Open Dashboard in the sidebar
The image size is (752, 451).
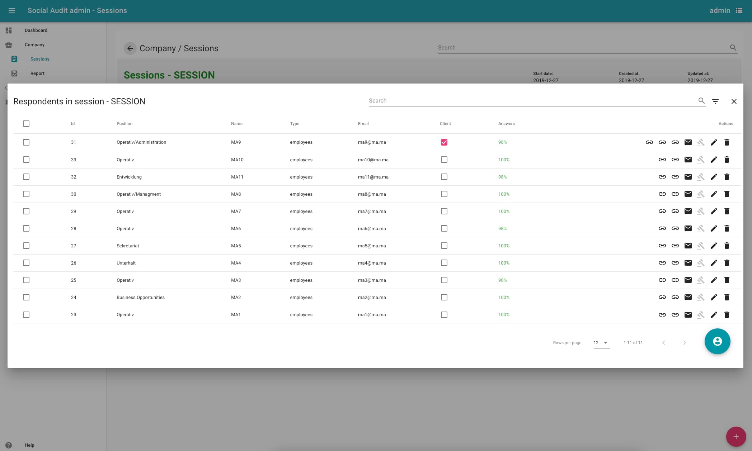click(36, 30)
